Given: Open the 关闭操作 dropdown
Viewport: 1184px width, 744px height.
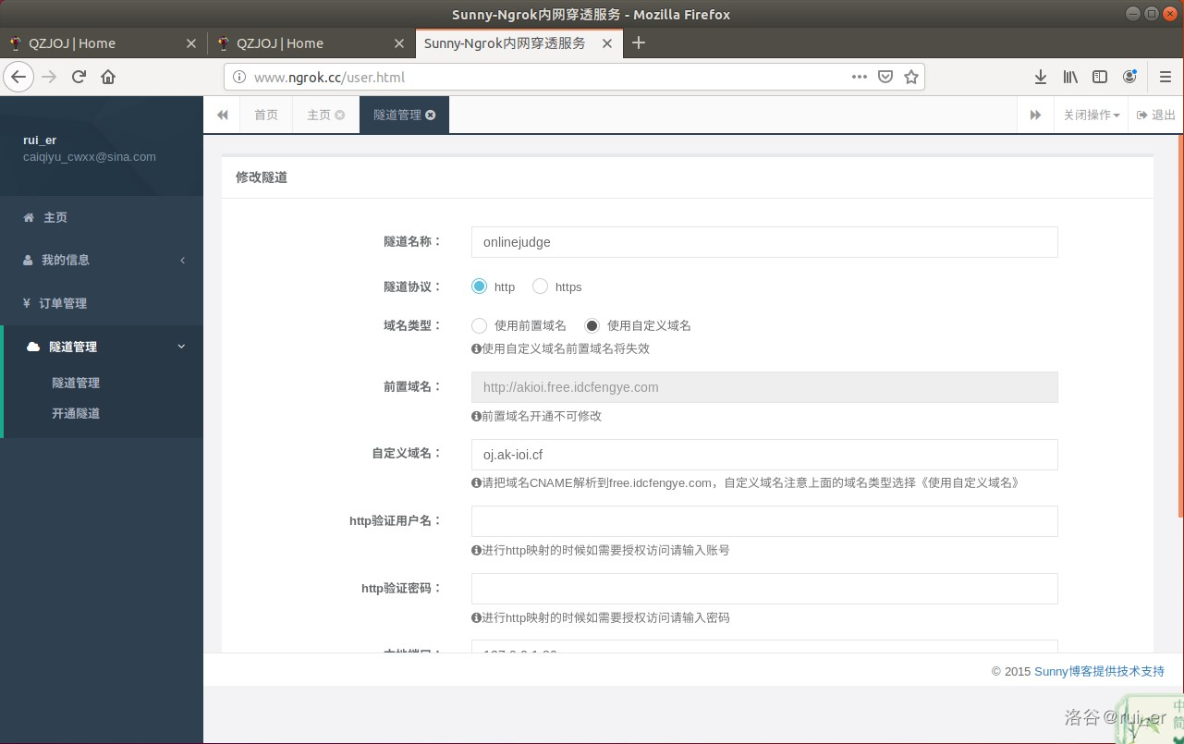Looking at the screenshot, I should [x=1091, y=116].
